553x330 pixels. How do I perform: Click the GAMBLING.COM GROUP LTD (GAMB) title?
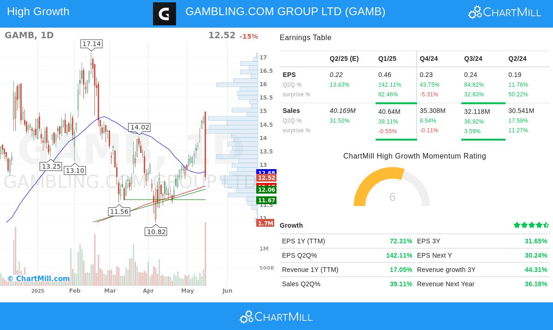(x=285, y=12)
